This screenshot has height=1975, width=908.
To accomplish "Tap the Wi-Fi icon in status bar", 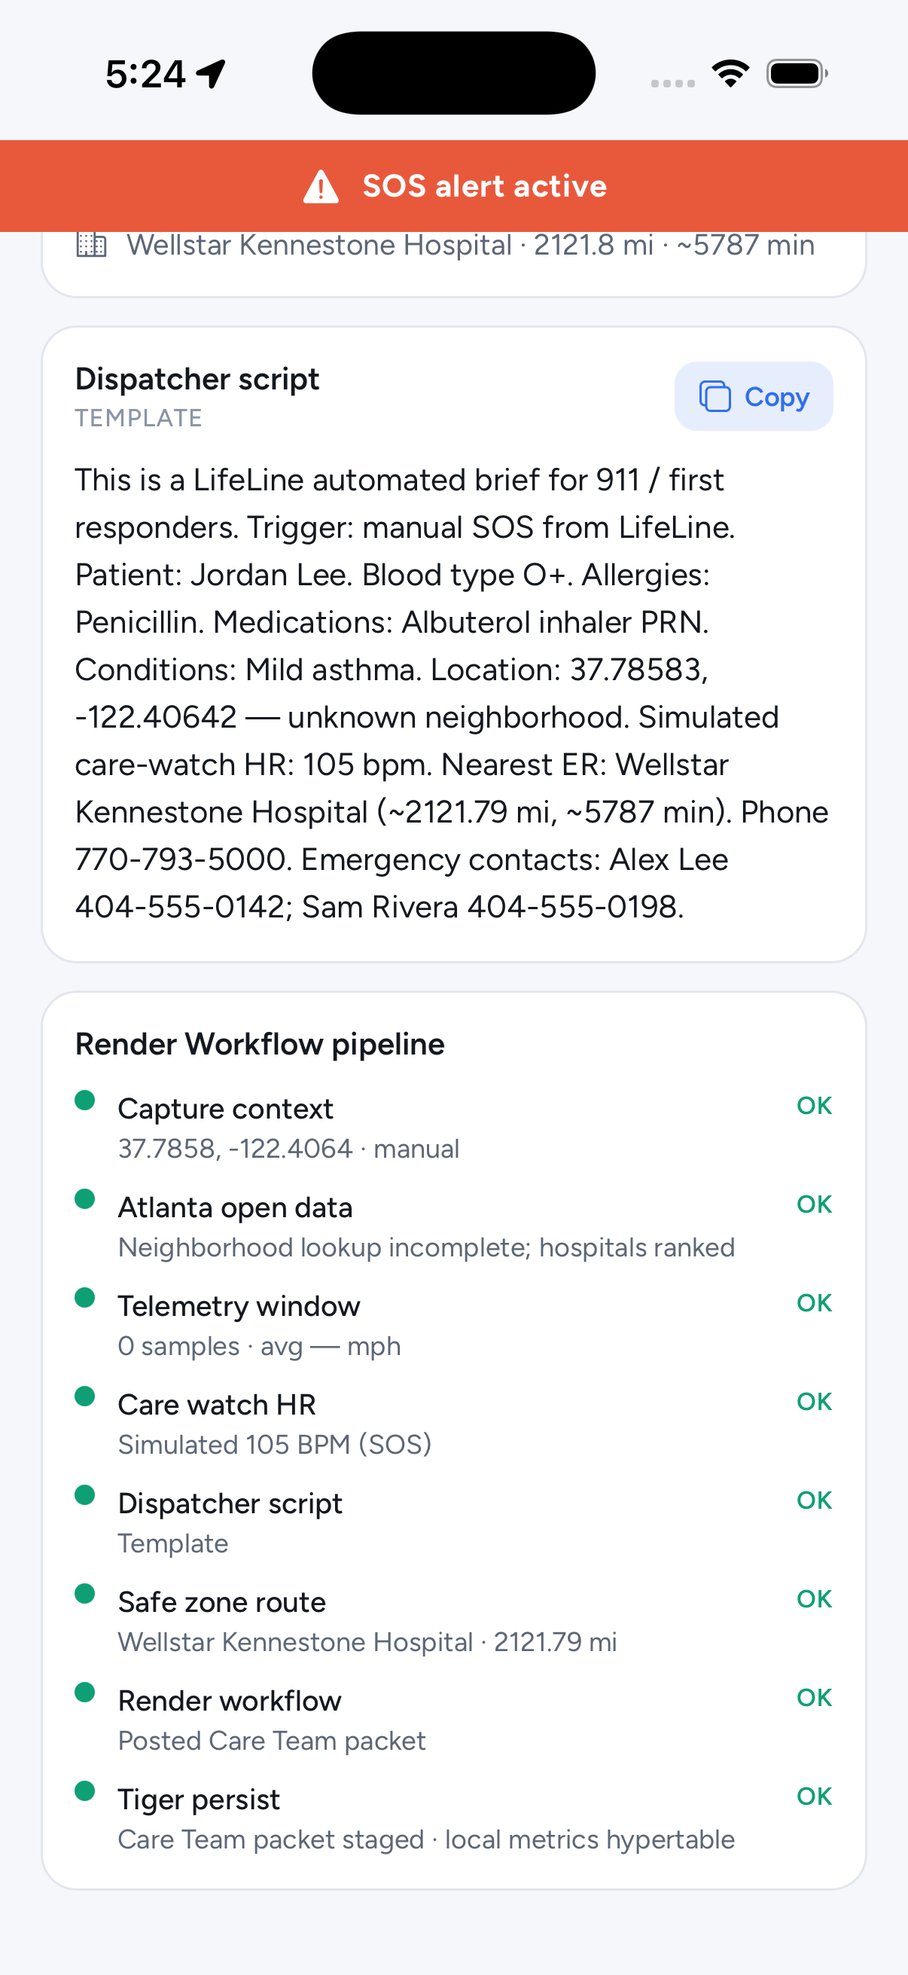I will 731,74.
